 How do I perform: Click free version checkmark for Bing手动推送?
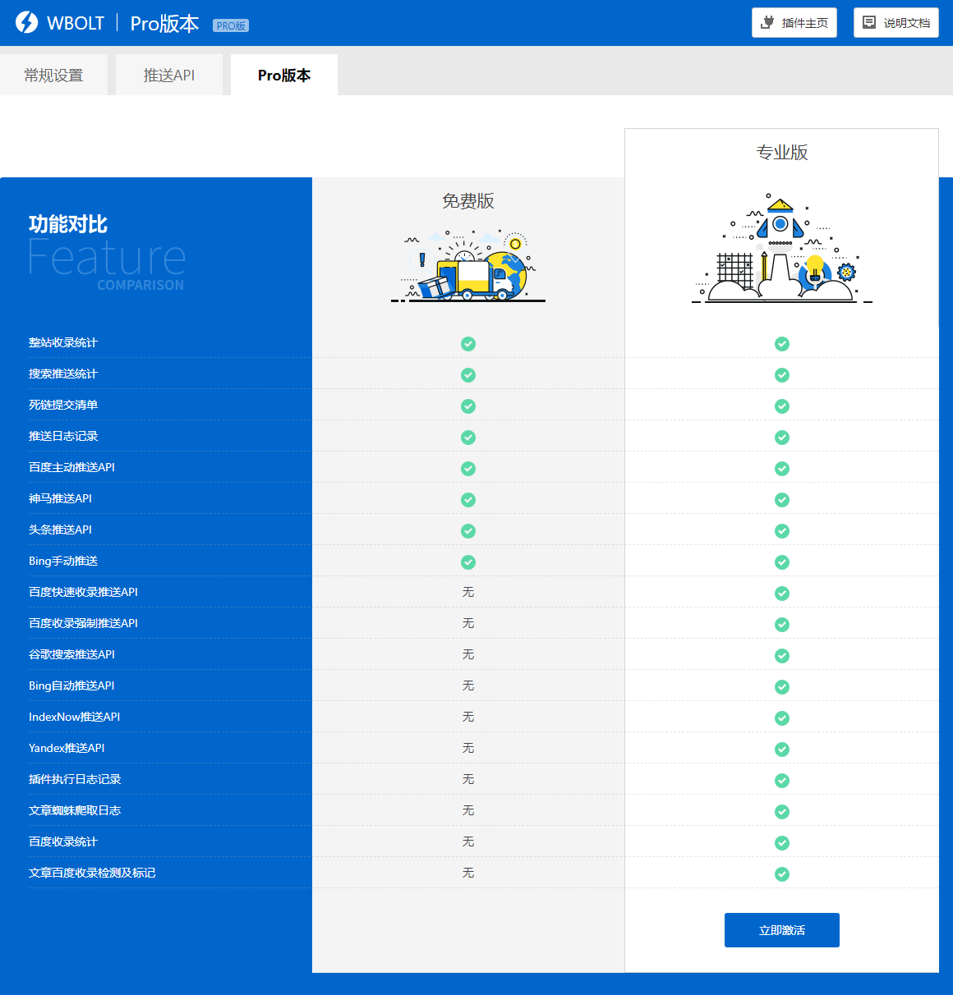coord(468,562)
